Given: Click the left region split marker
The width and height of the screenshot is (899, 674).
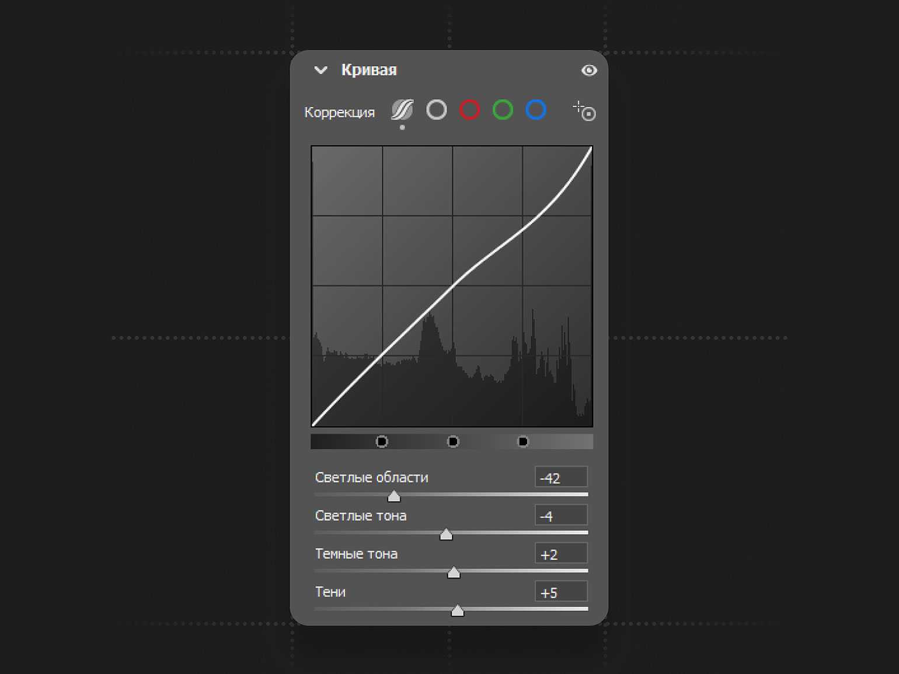Looking at the screenshot, I should pyautogui.click(x=382, y=442).
